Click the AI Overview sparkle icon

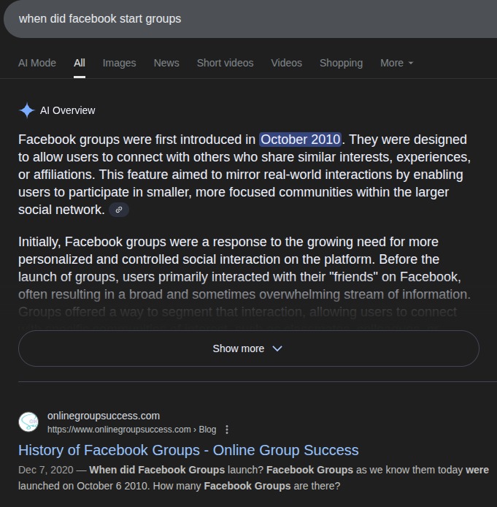27,110
